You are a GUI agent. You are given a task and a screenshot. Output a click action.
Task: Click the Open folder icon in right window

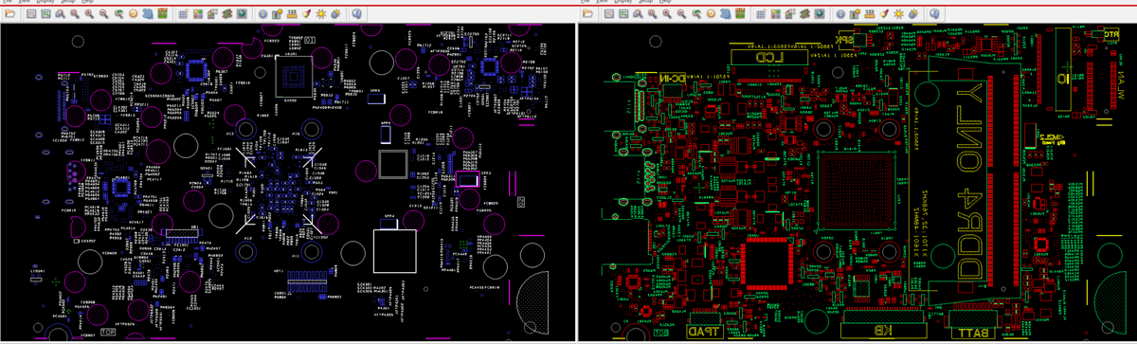(x=587, y=13)
